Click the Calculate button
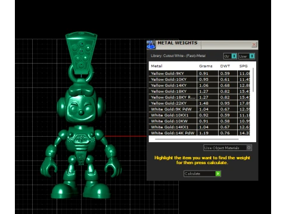The image size is (286, 214). click(202, 174)
